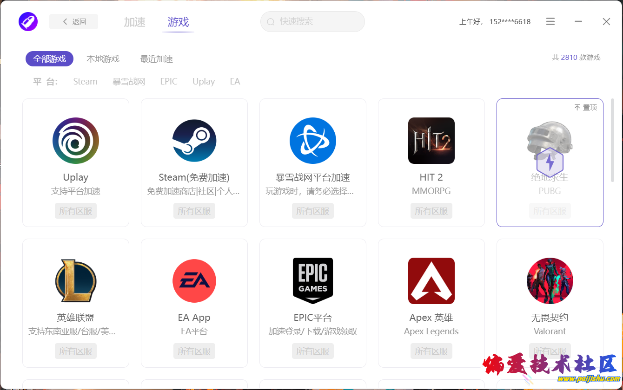The height and width of the screenshot is (390, 623).
Task: Select the Apex Legends icon
Action: [x=431, y=281]
